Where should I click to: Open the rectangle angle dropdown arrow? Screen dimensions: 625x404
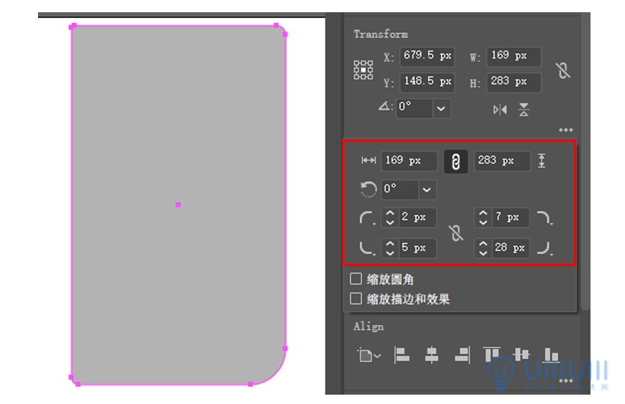click(x=427, y=190)
